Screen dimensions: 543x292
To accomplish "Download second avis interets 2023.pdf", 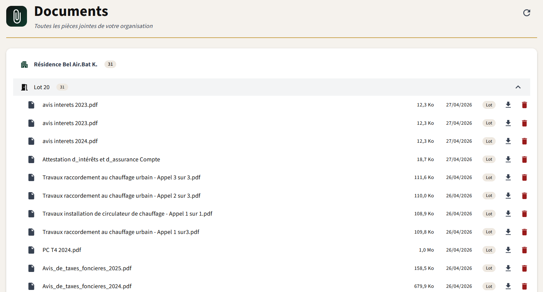I will [x=508, y=123].
